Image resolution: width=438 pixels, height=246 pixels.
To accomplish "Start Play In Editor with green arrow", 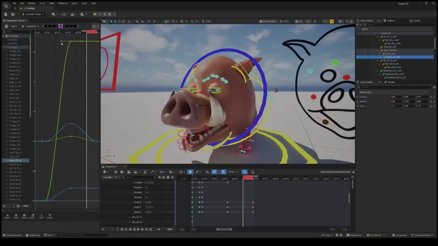I will (95, 14).
